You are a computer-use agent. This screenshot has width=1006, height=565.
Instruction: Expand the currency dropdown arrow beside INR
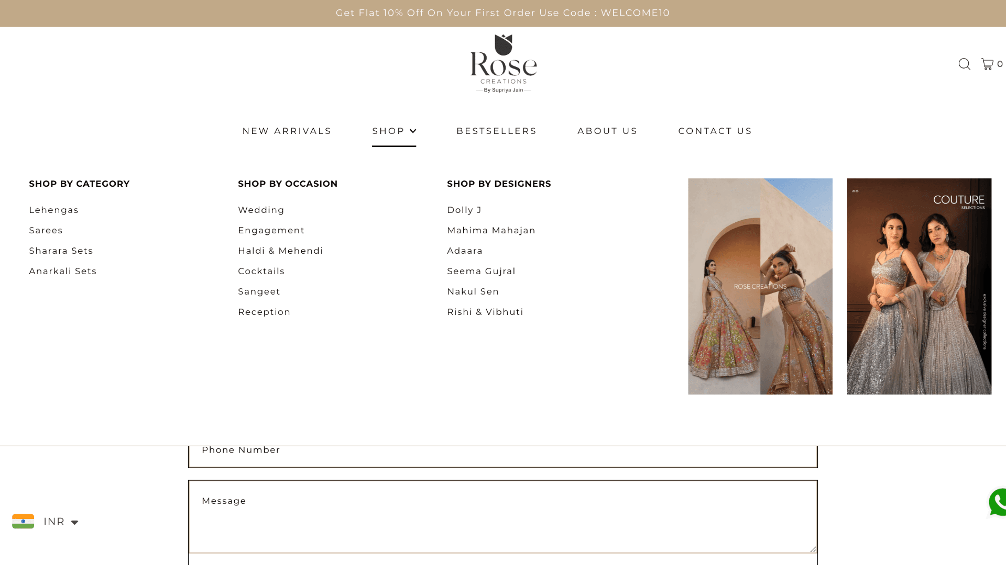click(74, 522)
